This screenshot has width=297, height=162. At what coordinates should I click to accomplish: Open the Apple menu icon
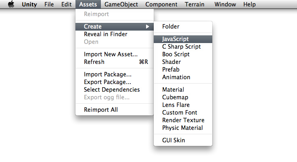tap(11, 4)
